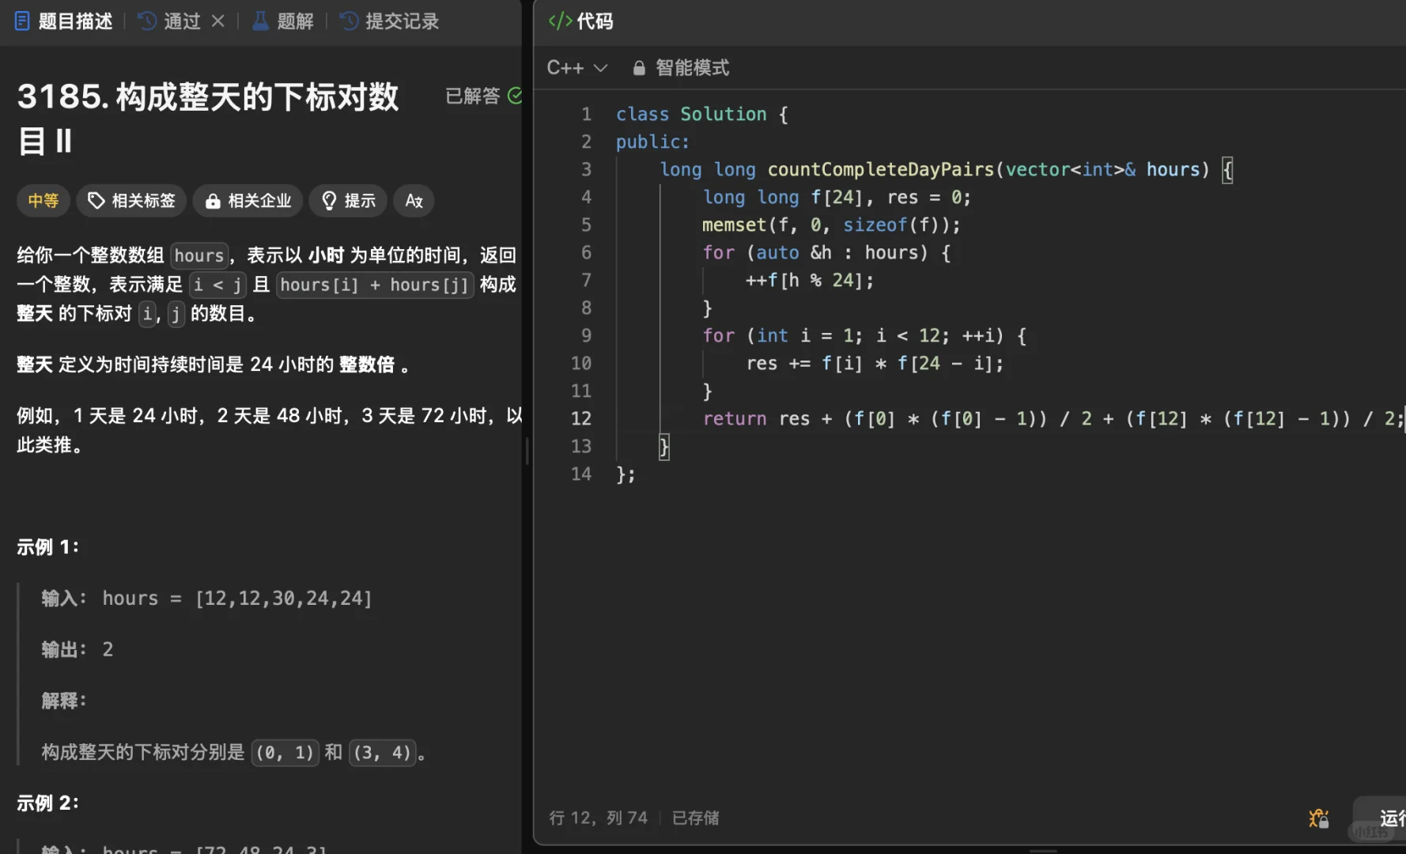Toggle 智能模式 lock setting
This screenshot has height=854, width=1406.
tap(681, 68)
